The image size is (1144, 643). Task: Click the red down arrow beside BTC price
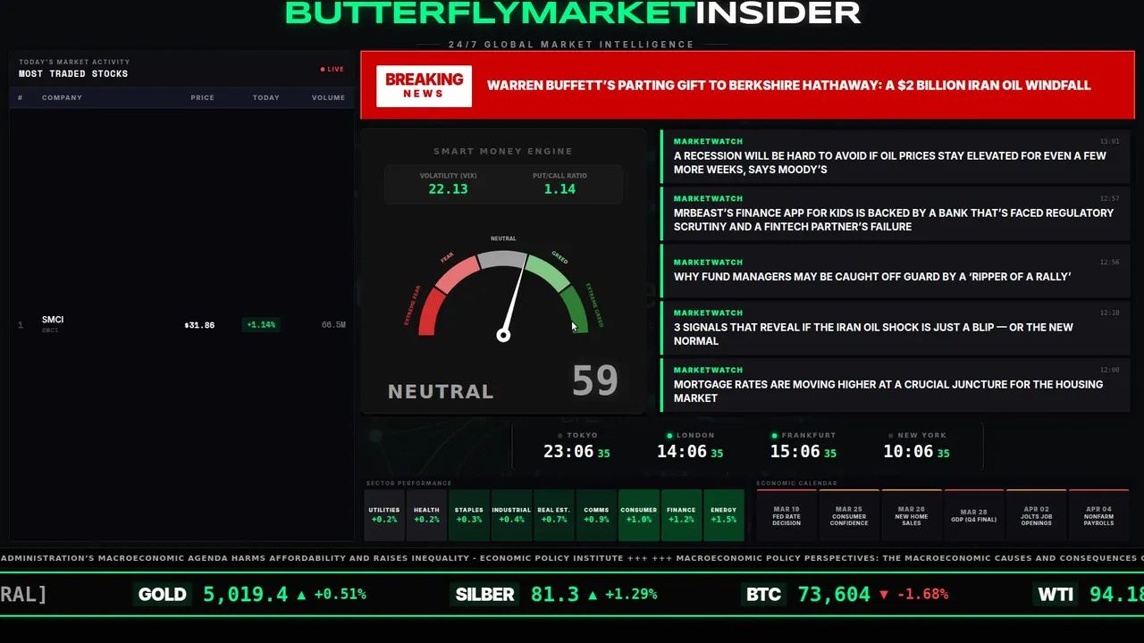click(x=884, y=595)
